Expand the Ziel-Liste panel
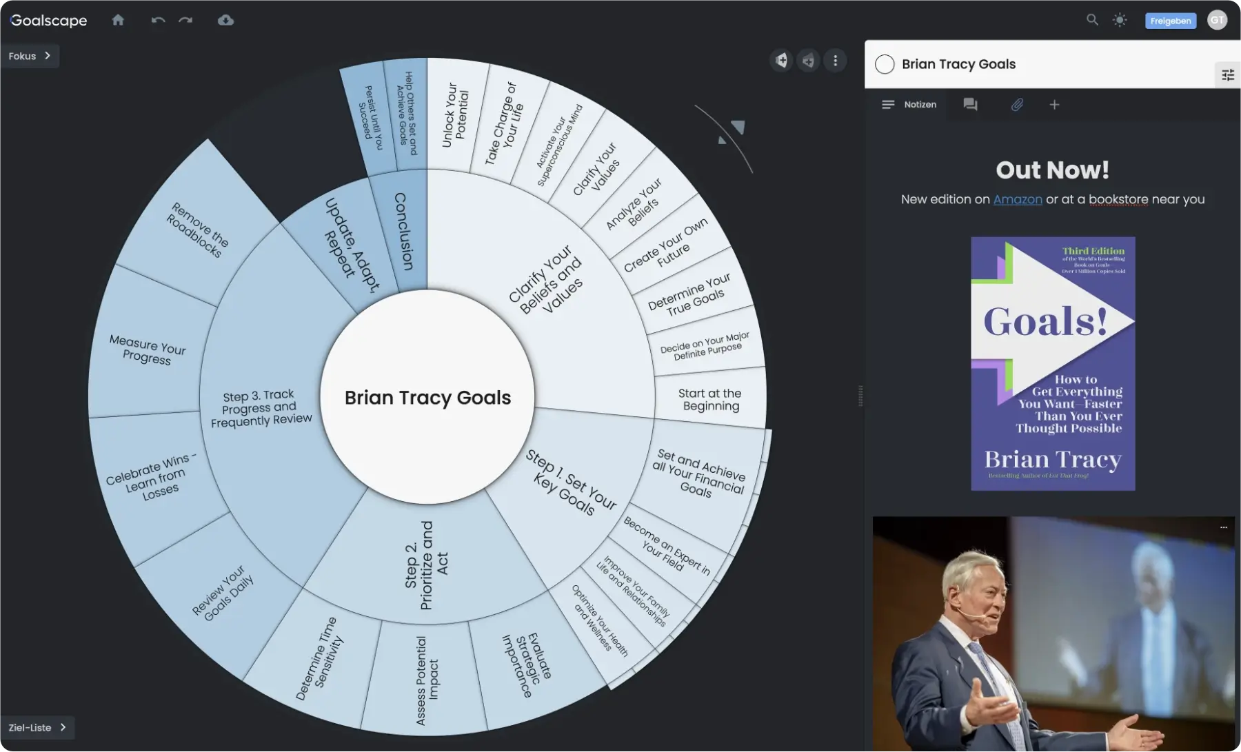This screenshot has height=752, width=1241. (x=37, y=727)
